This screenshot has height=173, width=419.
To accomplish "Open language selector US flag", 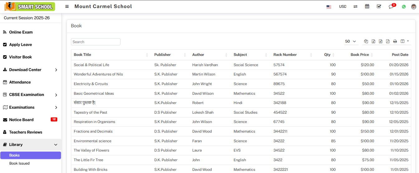I will click(329, 7).
